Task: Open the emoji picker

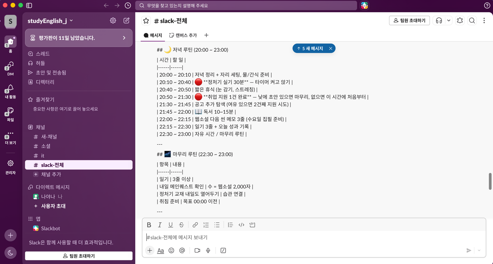Action: pyautogui.click(x=171, y=251)
